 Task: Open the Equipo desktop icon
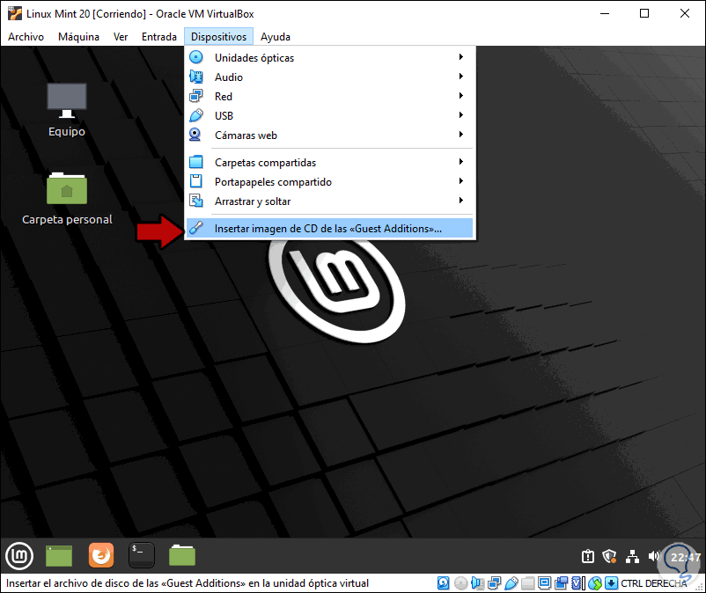click(67, 110)
